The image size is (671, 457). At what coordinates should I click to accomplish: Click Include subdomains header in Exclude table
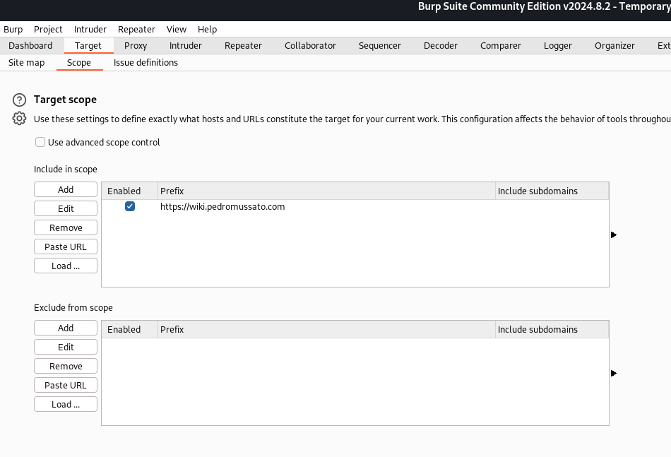point(538,330)
